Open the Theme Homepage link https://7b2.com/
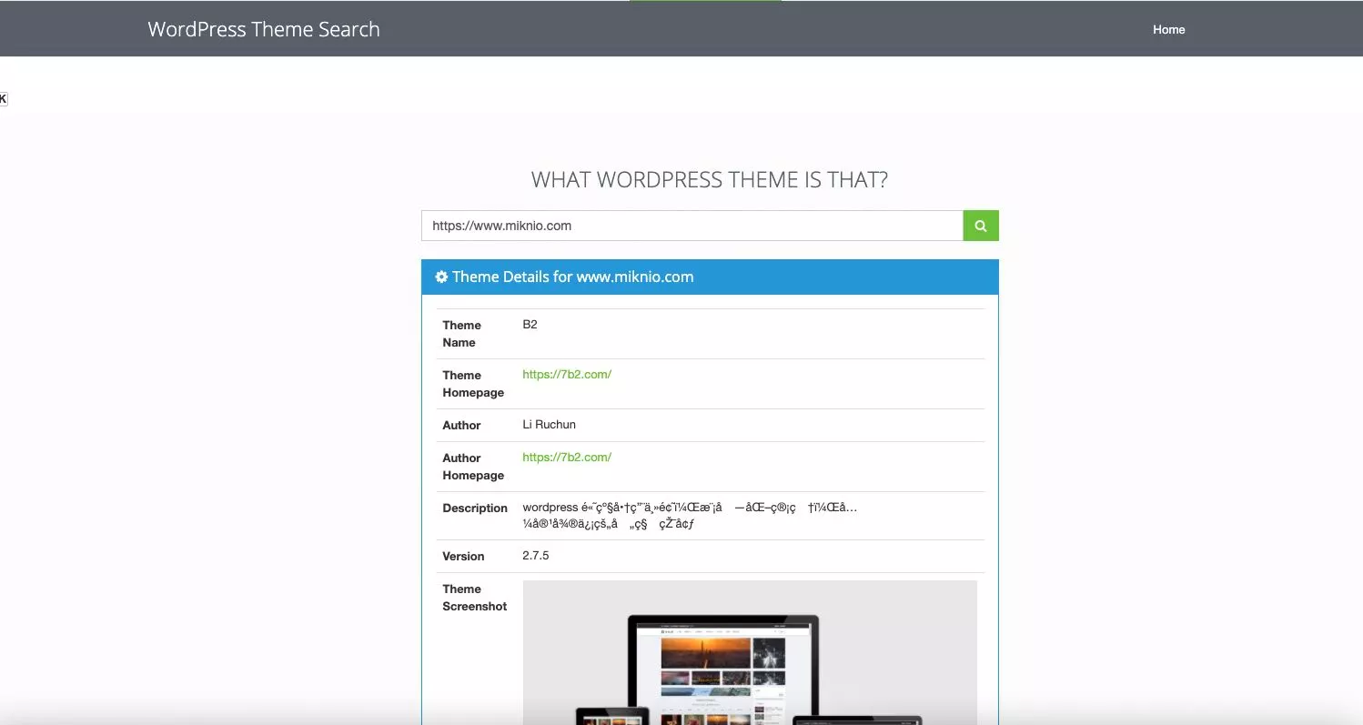 click(x=567, y=374)
